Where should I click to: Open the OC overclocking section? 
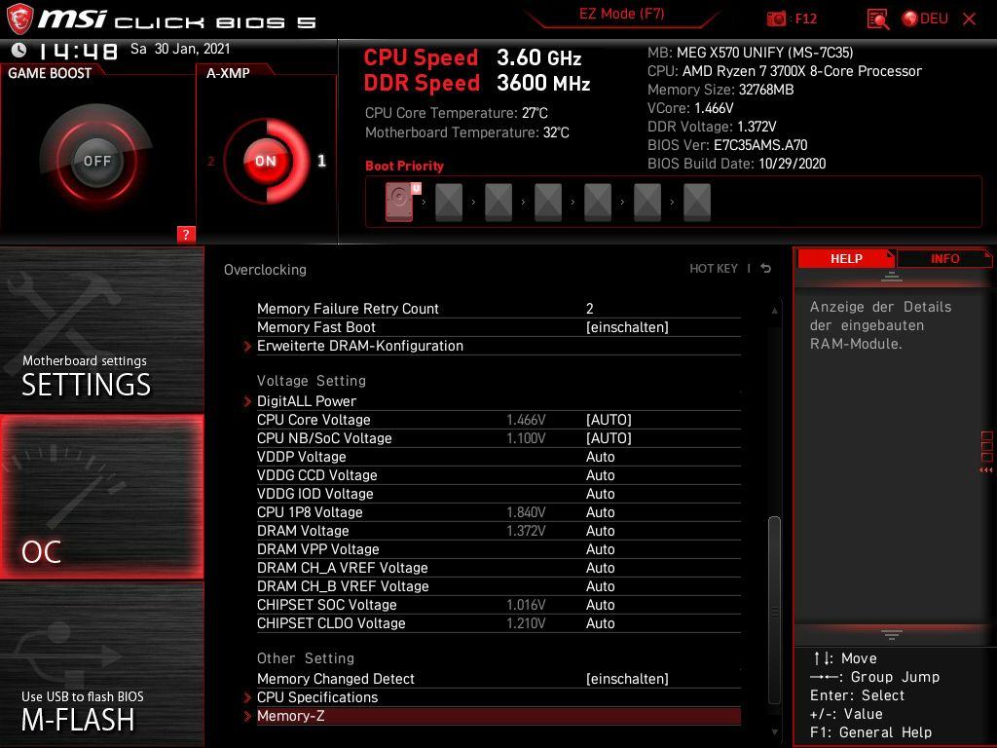click(x=101, y=497)
